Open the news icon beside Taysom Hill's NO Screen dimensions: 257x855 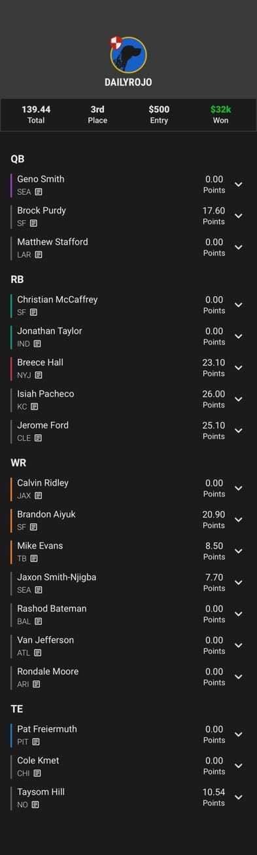(x=35, y=805)
